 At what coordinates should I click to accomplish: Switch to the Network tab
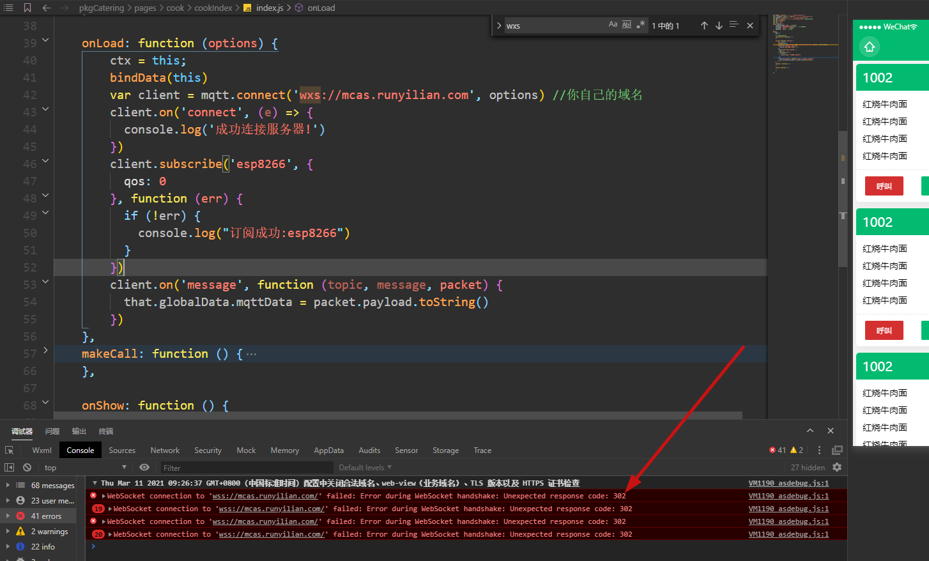coord(165,450)
